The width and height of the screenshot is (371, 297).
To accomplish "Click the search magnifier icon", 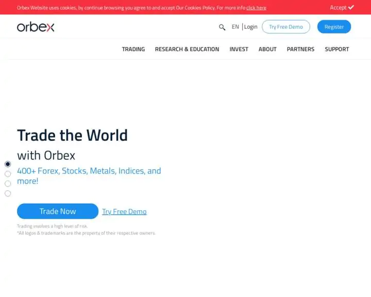I will tap(222, 27).
